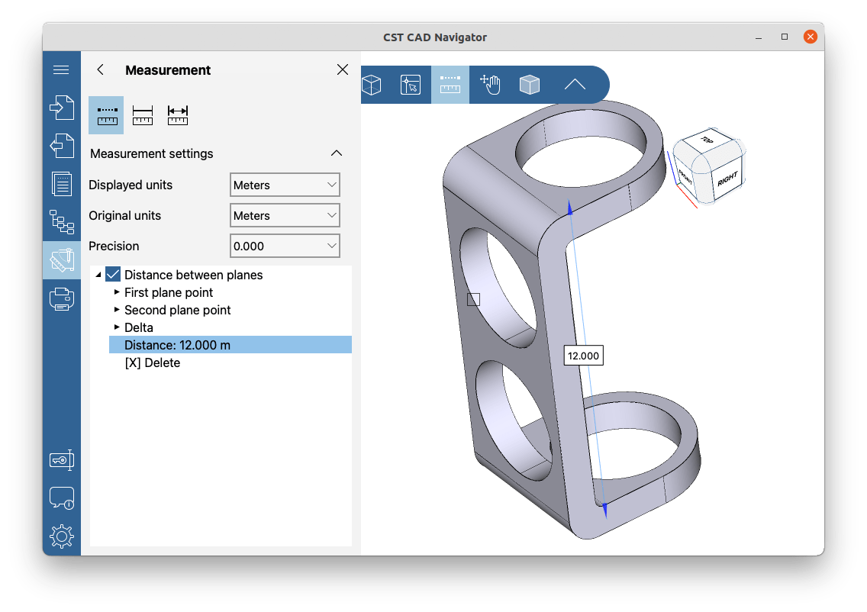Select the pointer selection tool
Viewport: 867px width, 612px height.
click(411, 85)
